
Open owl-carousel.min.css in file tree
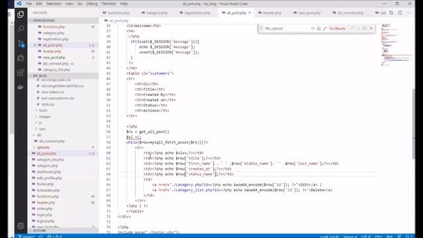(x=58, y=99)
